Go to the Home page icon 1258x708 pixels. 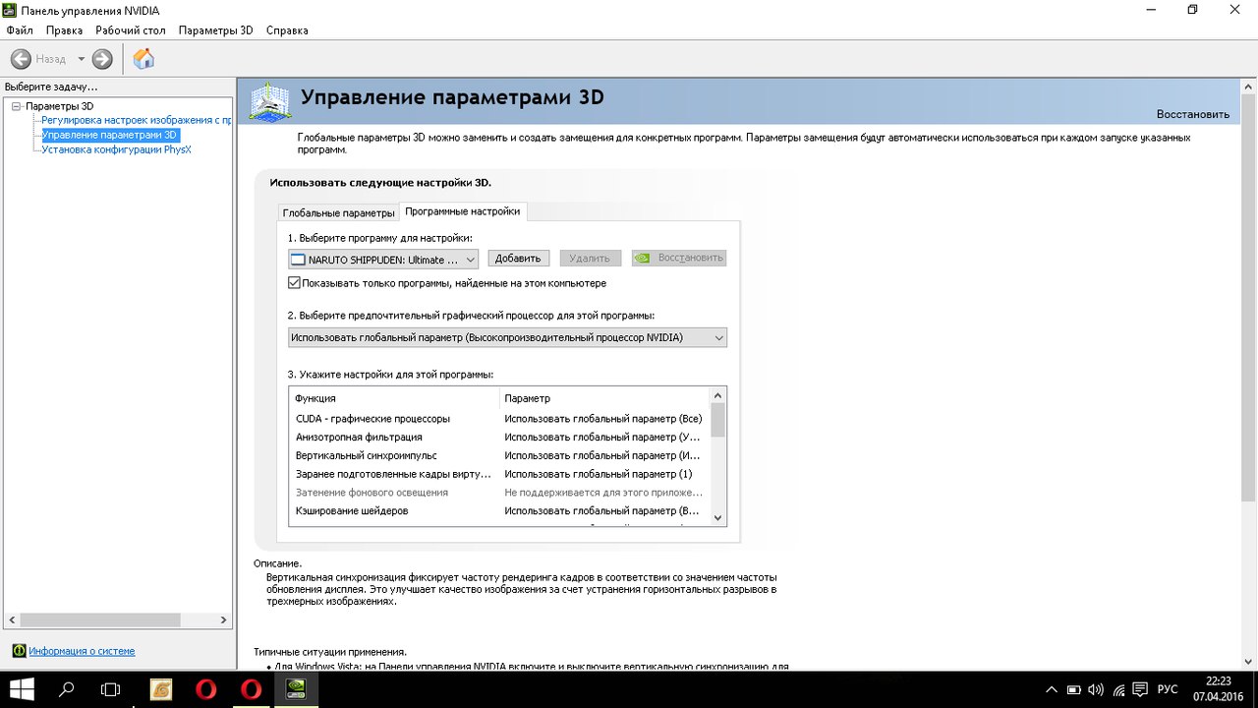click(143, 59)
